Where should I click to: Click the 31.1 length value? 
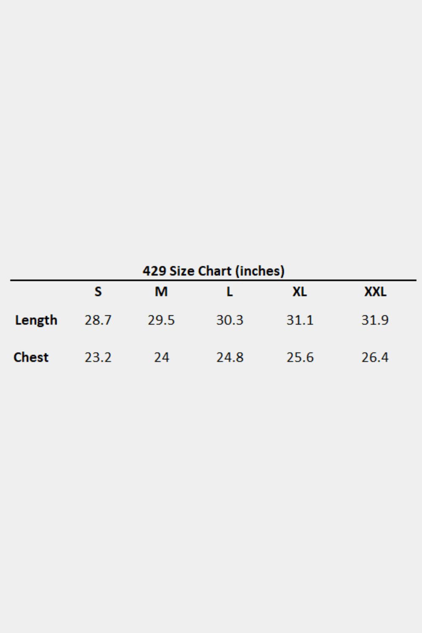pyautogui.click(x=300, y=320)
